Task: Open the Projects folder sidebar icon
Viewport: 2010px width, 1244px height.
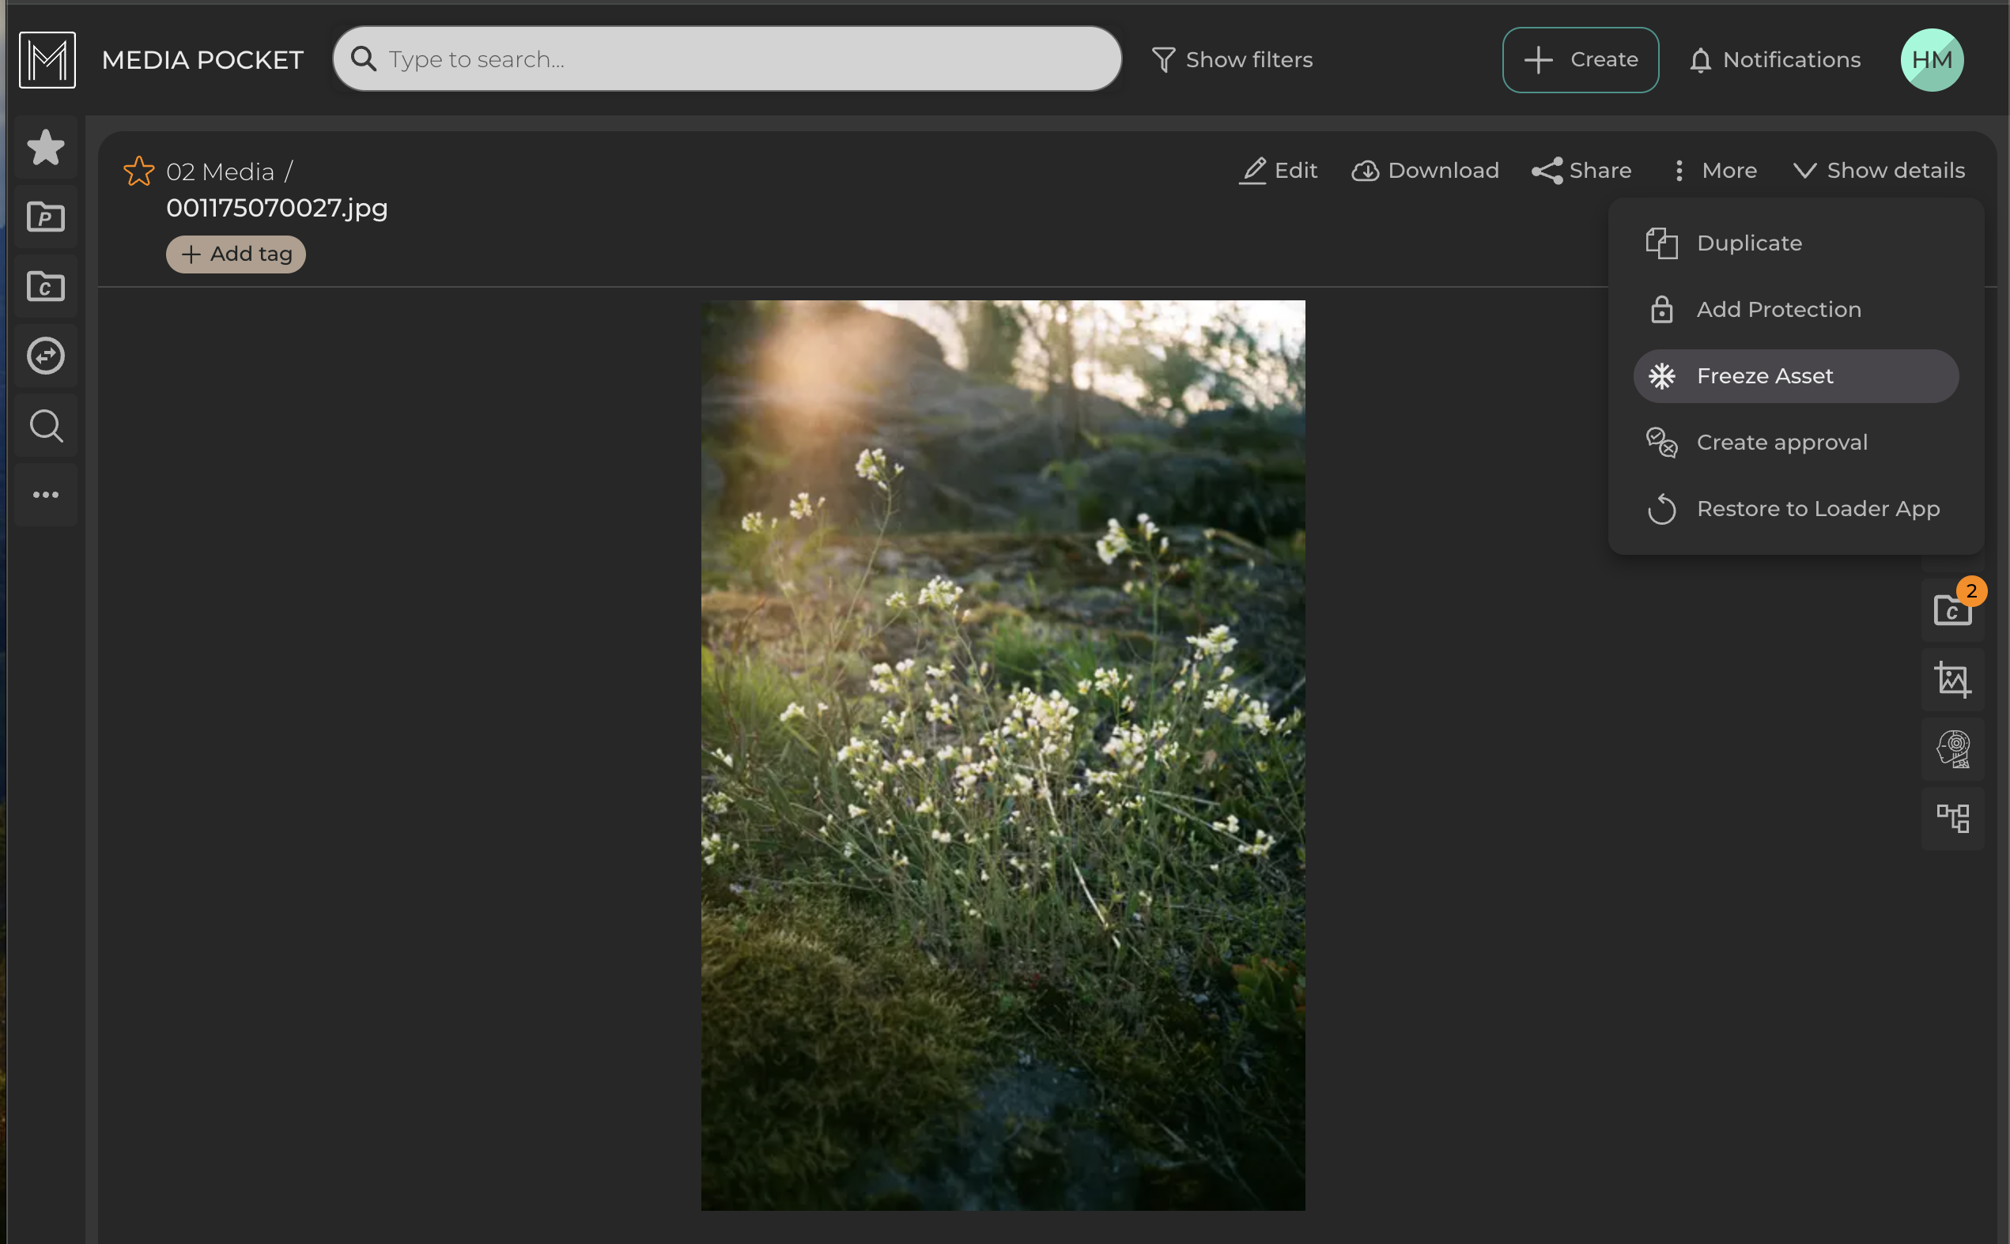Action: click(45, 217)
